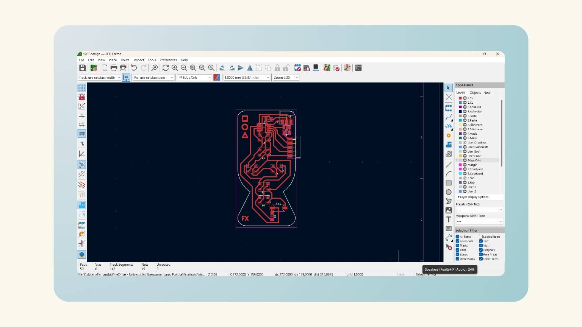
Task: Refresh the board view
Action: (166, 68)
